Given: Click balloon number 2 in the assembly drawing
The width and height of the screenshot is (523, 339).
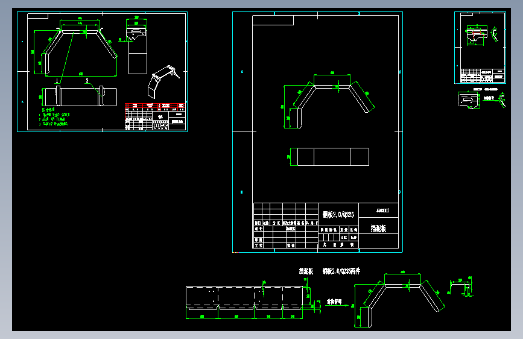Looking at the screenshot, I should pyautogui.click(x=87, y=80).
